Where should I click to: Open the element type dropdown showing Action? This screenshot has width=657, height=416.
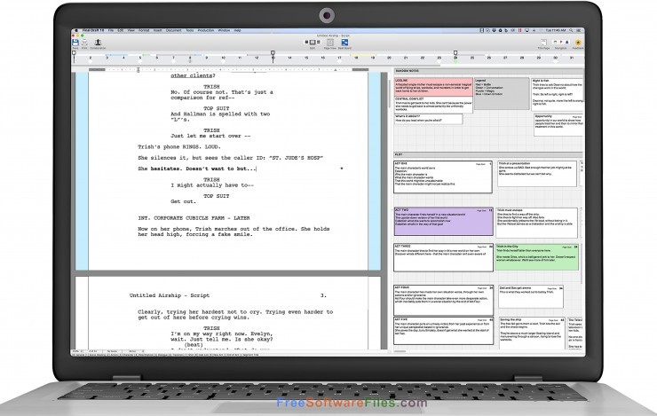point(134,351)
